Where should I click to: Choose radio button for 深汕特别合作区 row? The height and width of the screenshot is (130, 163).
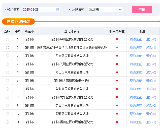point(7,47)
